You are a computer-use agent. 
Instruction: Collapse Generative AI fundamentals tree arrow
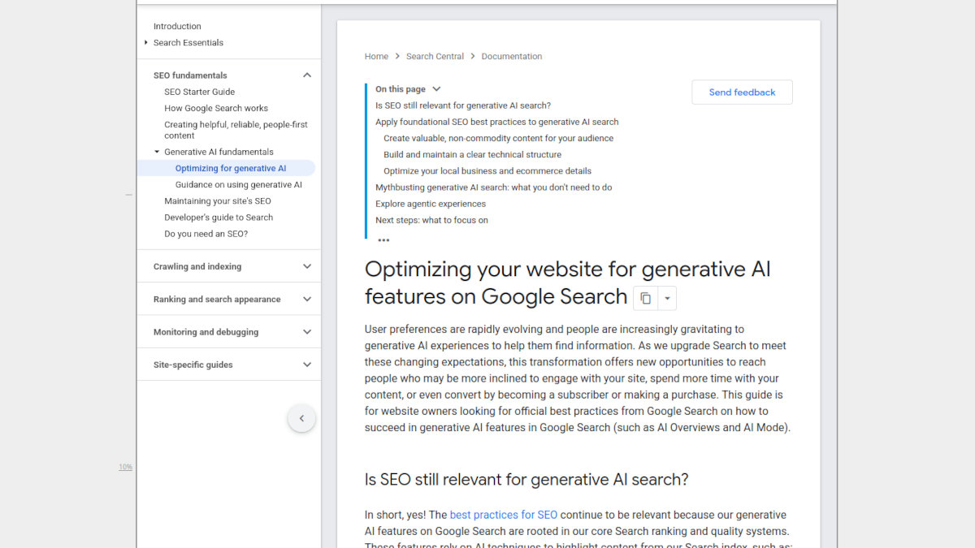[157, 152]
